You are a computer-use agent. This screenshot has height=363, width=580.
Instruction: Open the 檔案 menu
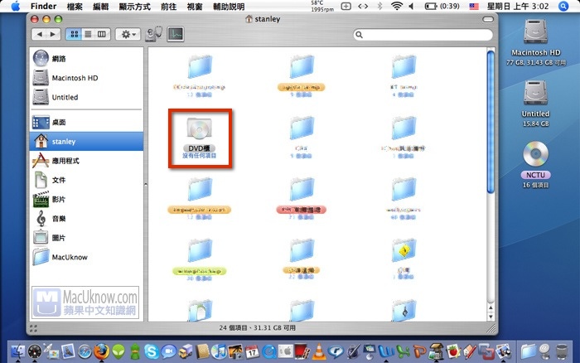pos(75,7)
